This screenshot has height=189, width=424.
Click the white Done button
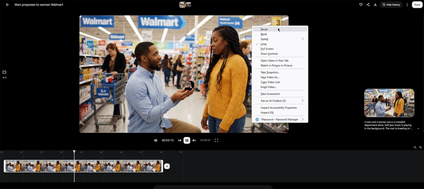(x=417, y=4)
